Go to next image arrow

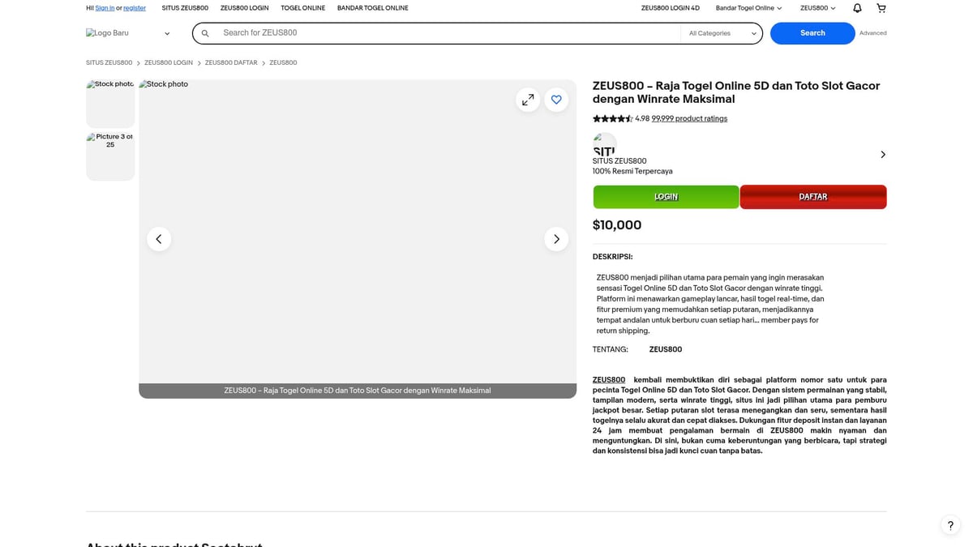point(556,239)
